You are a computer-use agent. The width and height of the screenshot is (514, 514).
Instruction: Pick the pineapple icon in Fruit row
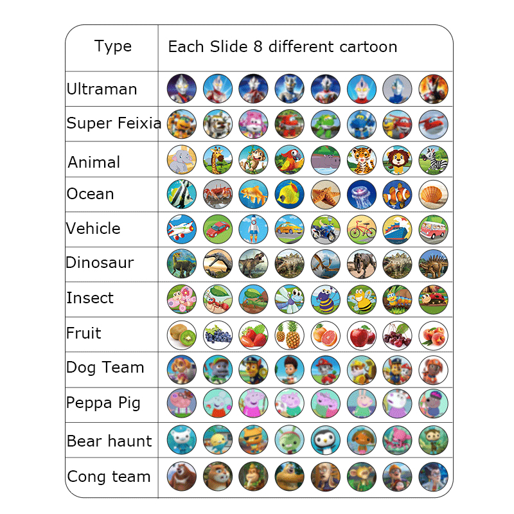(289, 334)
